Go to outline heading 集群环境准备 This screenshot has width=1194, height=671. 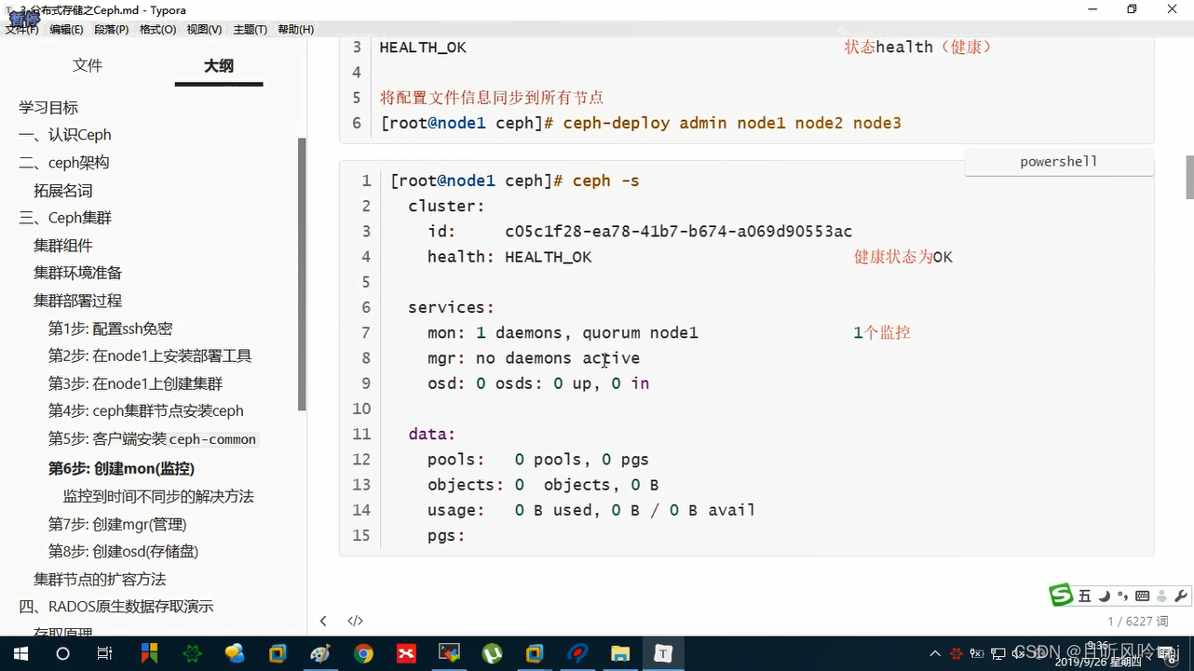click(x=78, y=273)
